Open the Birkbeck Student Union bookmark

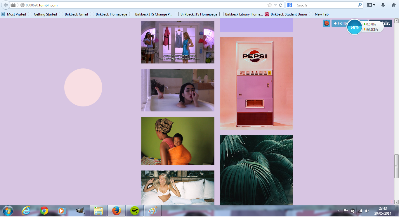point(286,14)
